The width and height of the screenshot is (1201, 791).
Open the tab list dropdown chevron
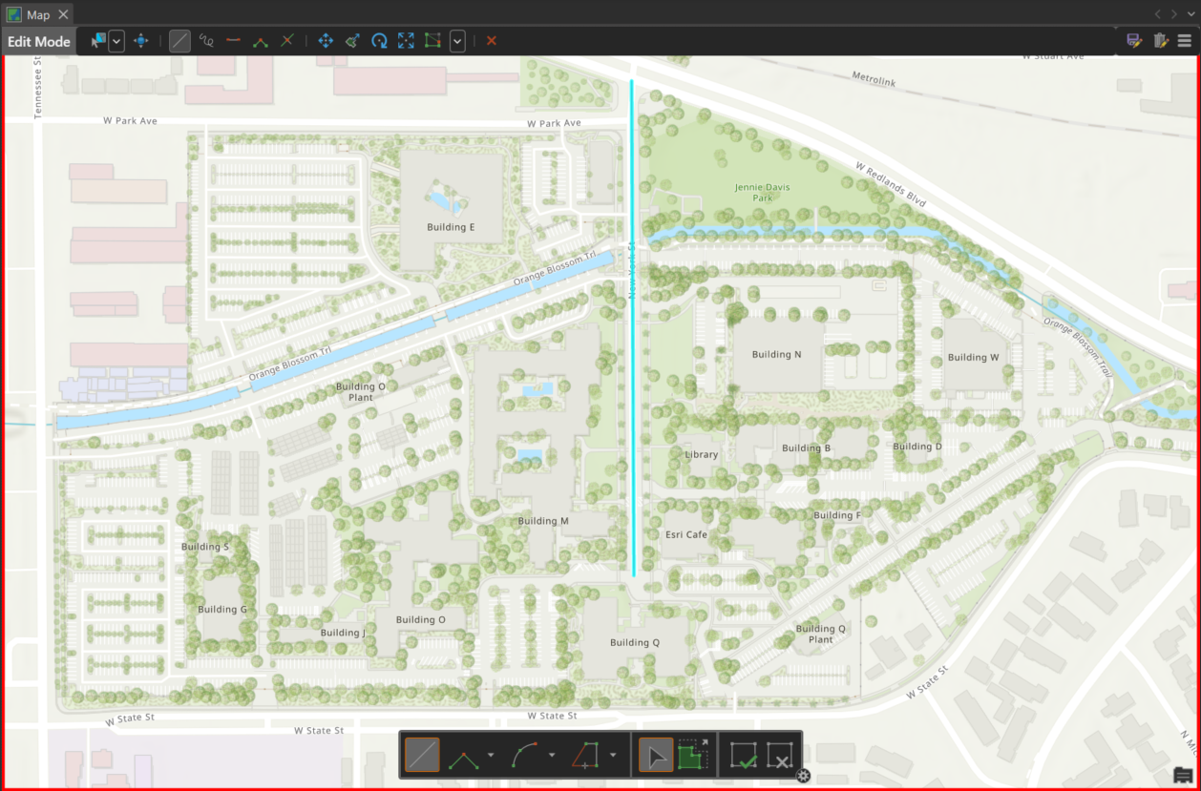[1190, 14]
